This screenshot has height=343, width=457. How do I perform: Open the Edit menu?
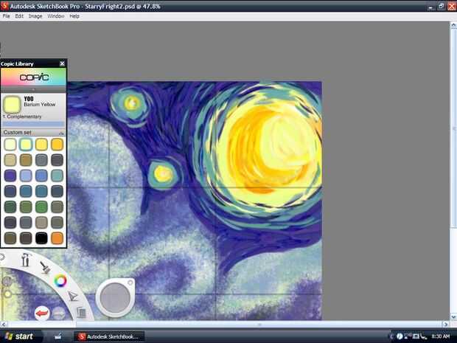[x=19, y=16]
